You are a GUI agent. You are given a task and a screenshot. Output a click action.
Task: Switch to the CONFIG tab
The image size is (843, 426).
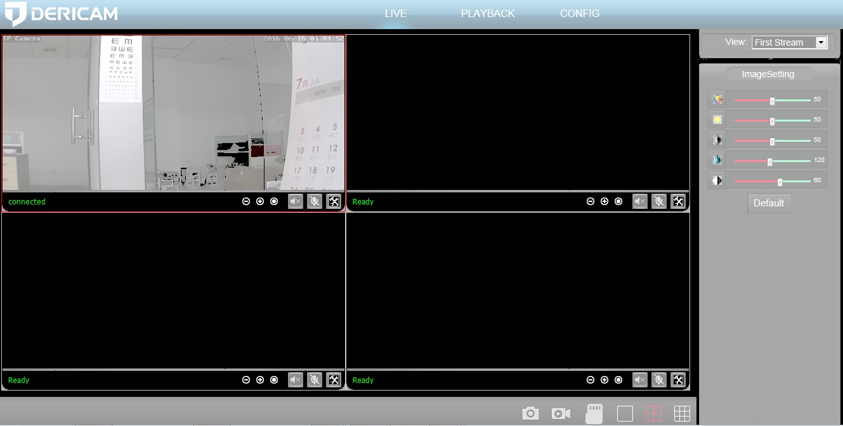coord(580,13)
